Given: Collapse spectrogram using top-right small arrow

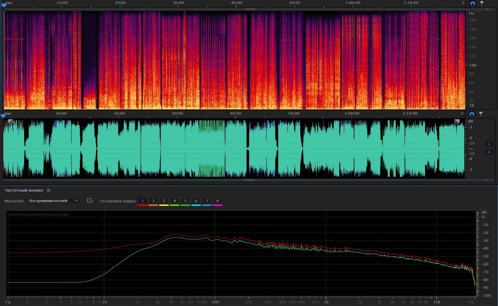Looking at the screenshot, I should click(x=488, y=9).
